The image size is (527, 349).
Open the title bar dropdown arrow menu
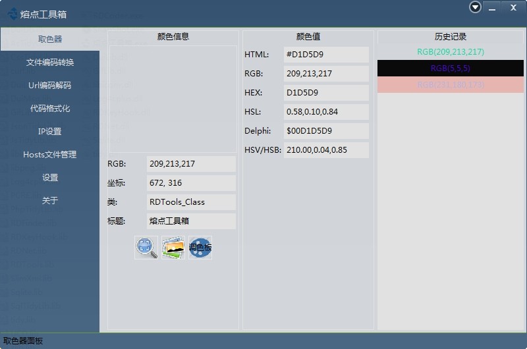[476, 7]
